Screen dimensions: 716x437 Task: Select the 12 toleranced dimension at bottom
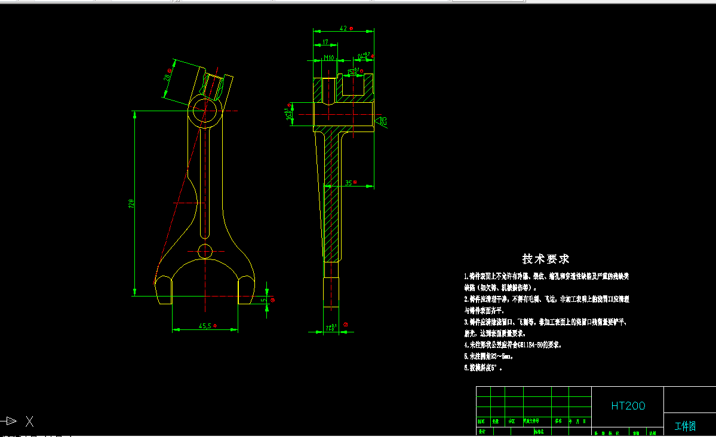click(331, 328)
